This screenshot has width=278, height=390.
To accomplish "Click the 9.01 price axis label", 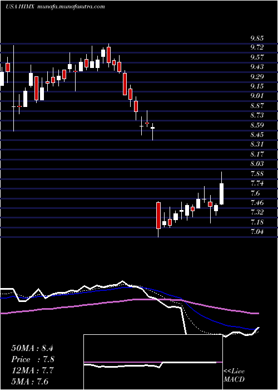I will [257, 96].
